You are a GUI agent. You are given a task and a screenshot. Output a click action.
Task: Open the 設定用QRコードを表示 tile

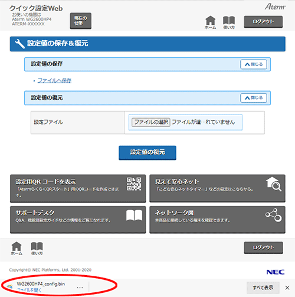(x=78, y=188)
